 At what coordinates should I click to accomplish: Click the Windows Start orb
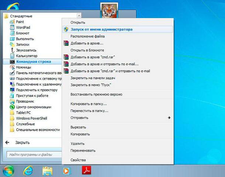click(8, 171)
